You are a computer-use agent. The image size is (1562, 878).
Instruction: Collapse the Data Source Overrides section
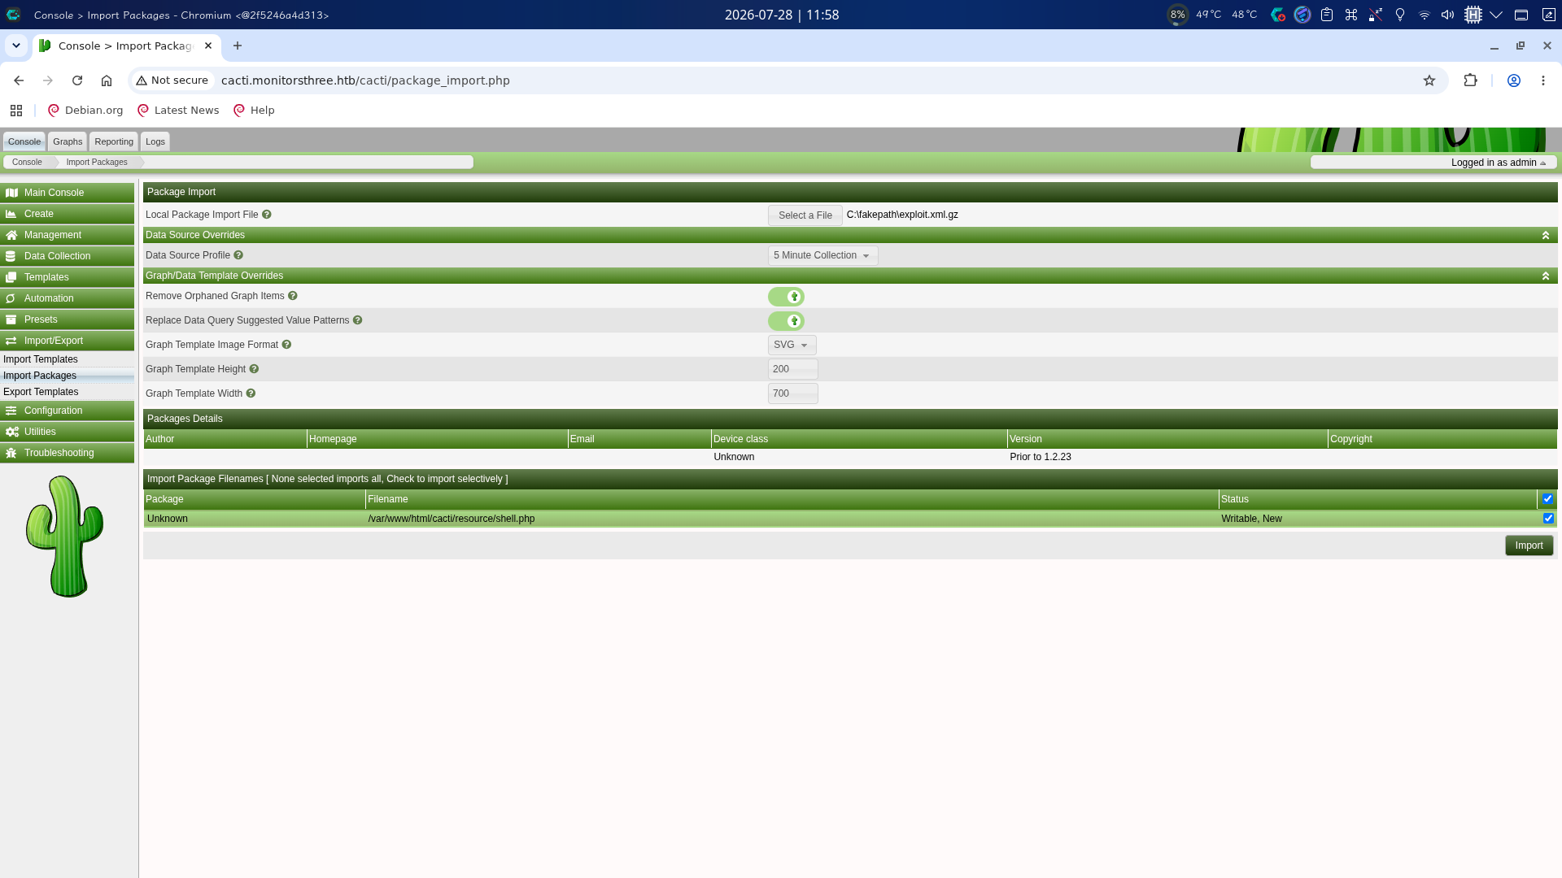coord(1546,235)
